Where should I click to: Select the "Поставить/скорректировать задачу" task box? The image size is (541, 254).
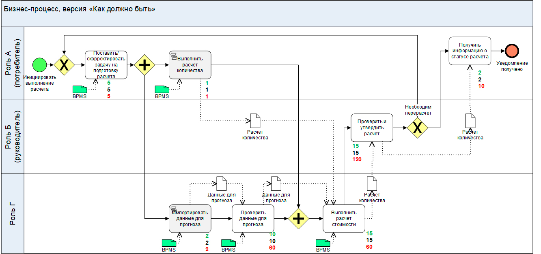[106, 65]
